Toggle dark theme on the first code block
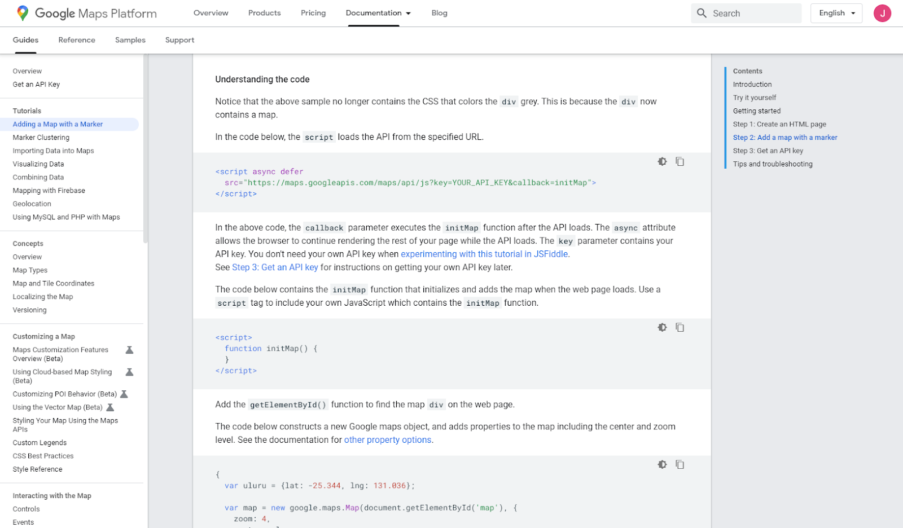The height and width of the screenshot is (528, 903). tap(661, 161)
